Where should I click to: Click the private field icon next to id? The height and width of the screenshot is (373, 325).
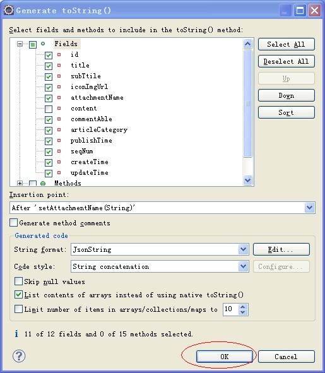point(59,54)
